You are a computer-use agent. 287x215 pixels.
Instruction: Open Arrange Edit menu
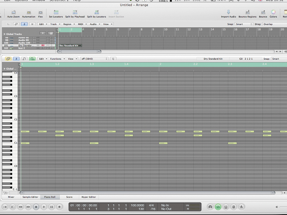[43, 24]
